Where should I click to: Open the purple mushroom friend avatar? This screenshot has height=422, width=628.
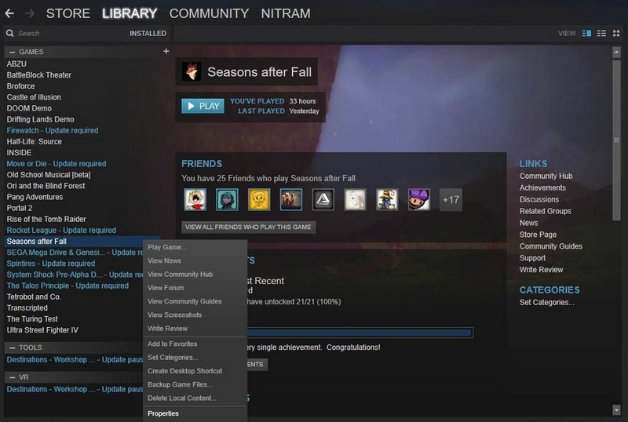coord(419,199)
